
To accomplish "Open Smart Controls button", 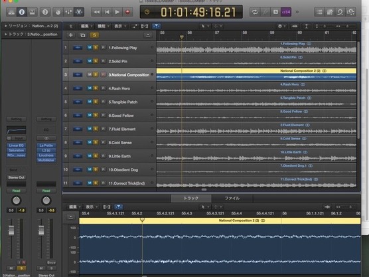I will [58, 12].
